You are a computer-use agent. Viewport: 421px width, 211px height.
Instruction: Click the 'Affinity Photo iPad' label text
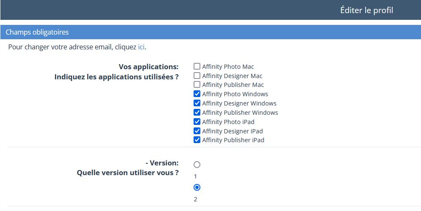(228, 122)
